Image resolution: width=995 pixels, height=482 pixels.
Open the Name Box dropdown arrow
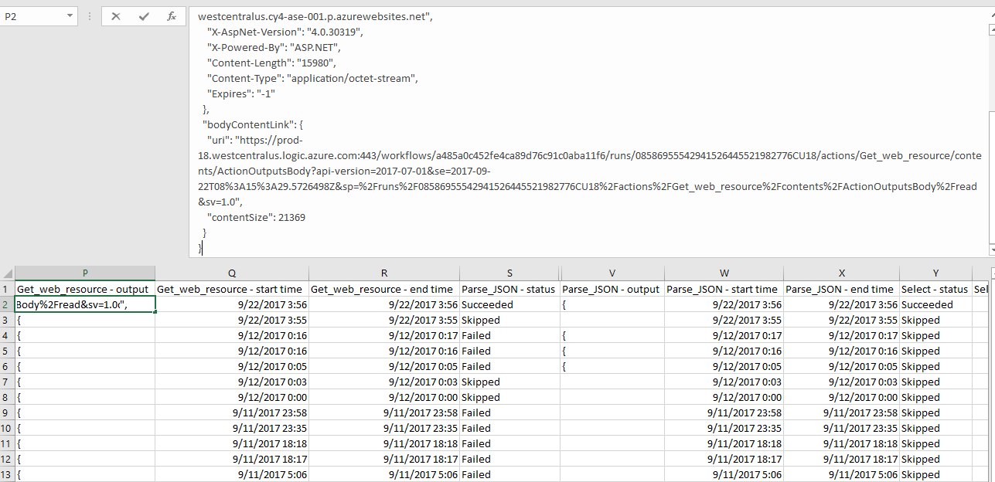click(x=70, y=15)
